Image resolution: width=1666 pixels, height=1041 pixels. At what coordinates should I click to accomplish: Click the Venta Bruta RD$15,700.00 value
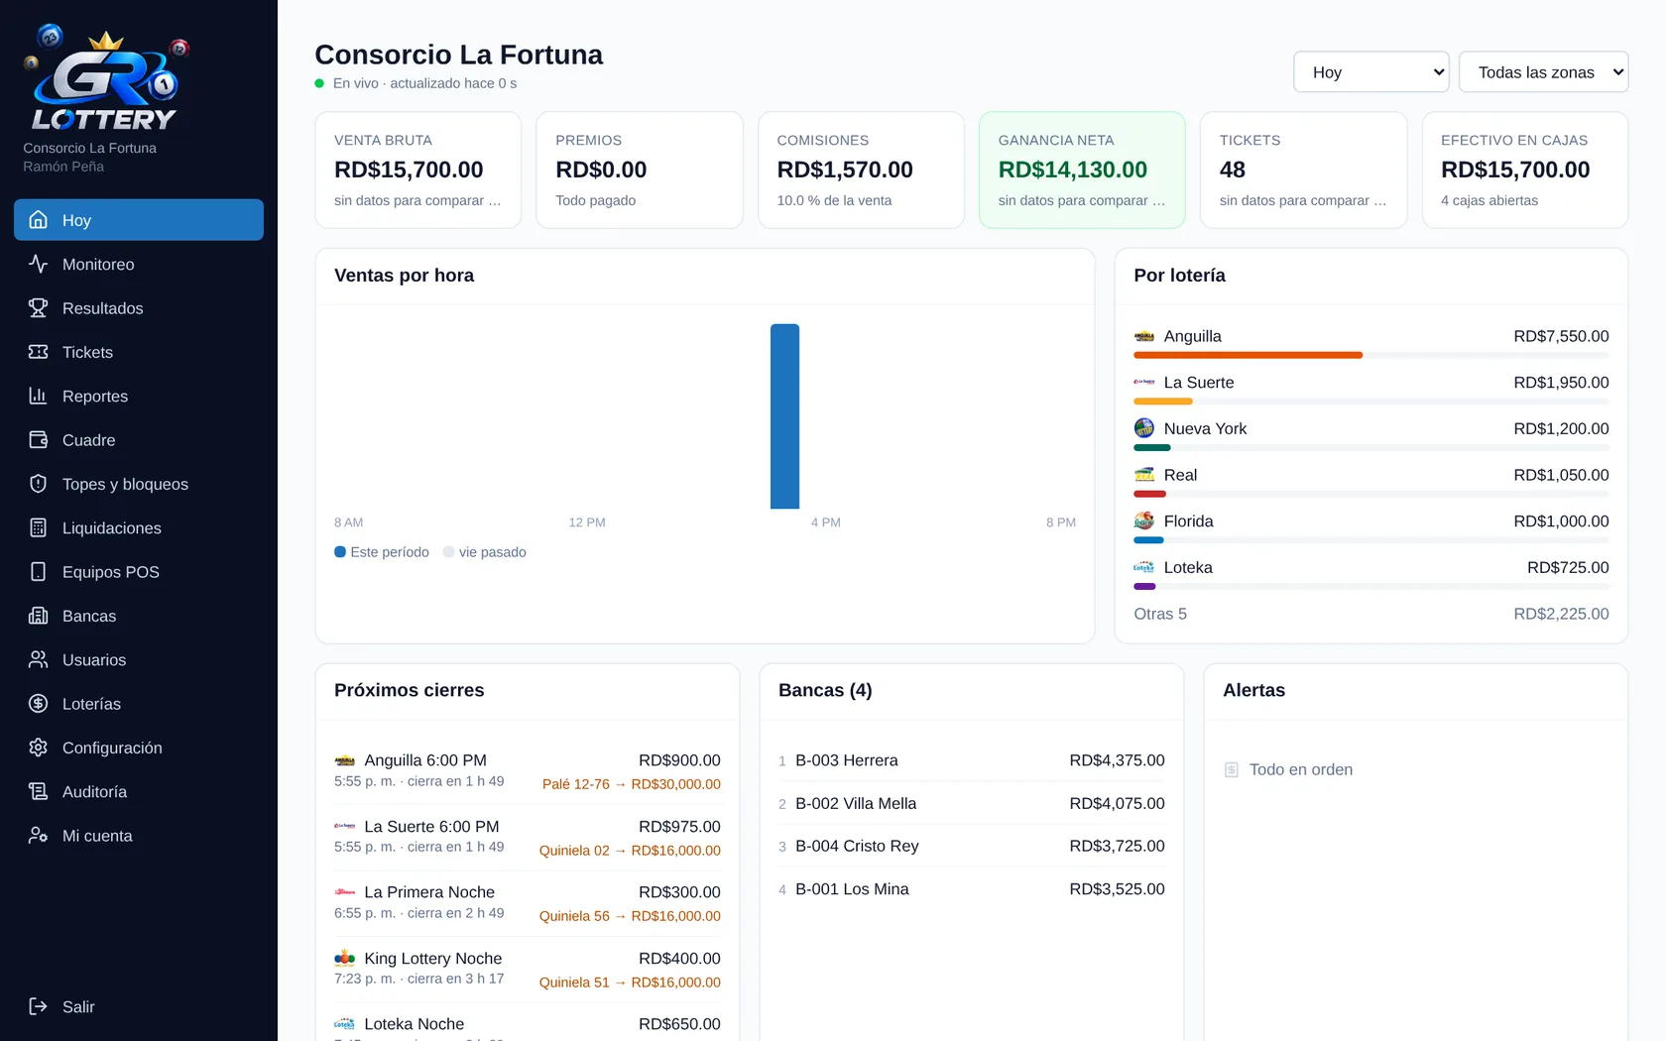click(409, 170)
